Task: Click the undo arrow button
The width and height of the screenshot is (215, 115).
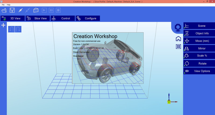Action: (x=11, y=29)
